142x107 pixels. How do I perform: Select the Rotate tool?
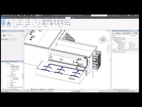pos(59,24)
